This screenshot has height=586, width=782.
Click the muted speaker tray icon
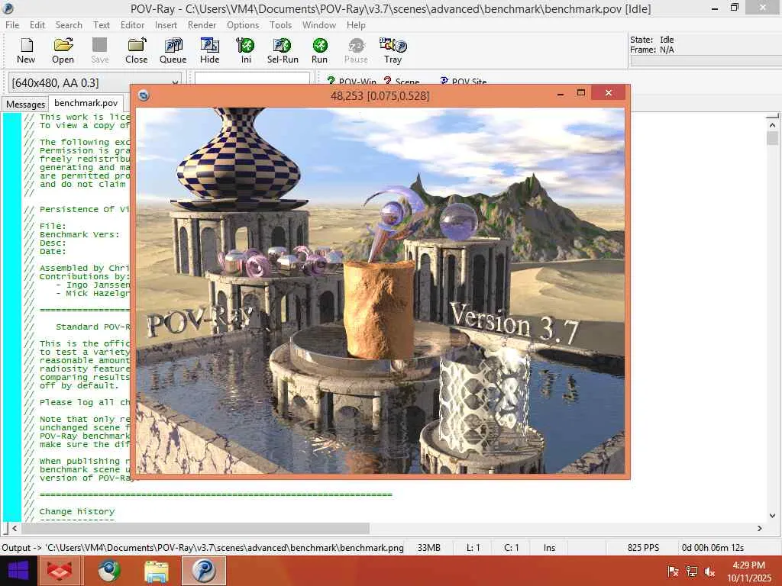(709, 571)
